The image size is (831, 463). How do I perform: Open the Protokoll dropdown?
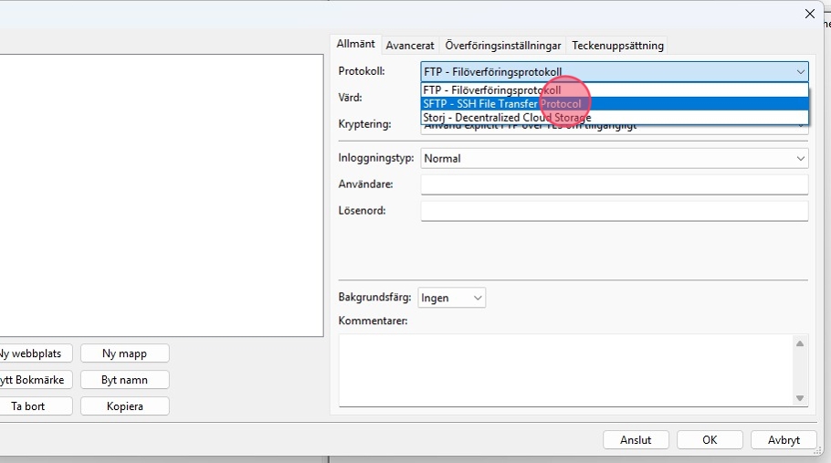coord(614,71)
